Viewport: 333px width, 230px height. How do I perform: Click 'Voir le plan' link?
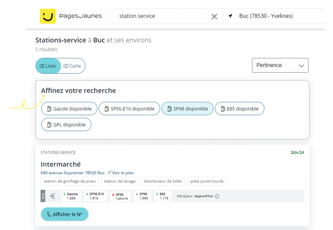[x=121, y=173]
